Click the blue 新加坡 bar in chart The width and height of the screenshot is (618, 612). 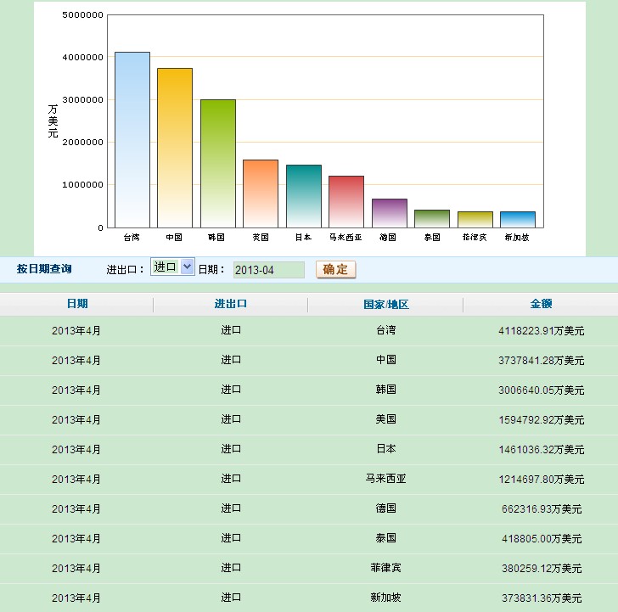(518, 220)
